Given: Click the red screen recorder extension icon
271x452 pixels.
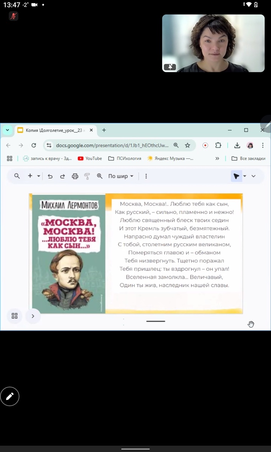Looking at the screenshot, I should click(206, 145).
